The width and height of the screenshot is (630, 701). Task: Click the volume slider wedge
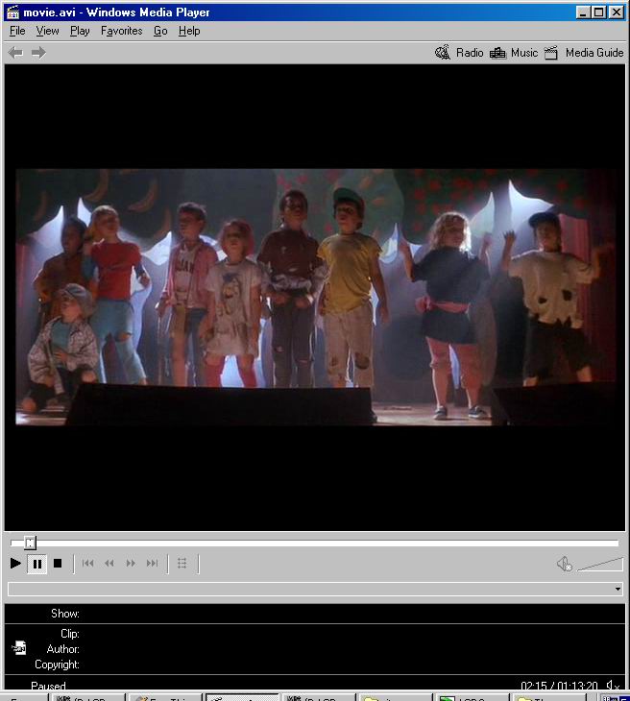coord(600,565)
